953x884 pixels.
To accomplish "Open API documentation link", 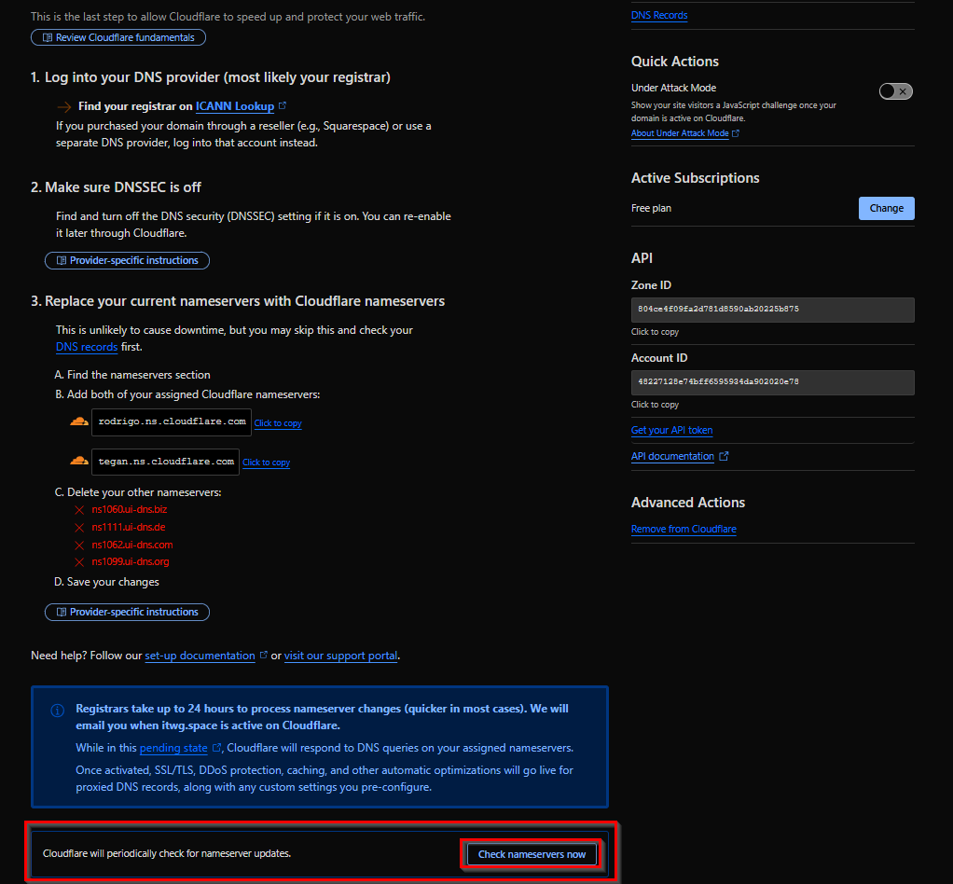I will point(672,457).
